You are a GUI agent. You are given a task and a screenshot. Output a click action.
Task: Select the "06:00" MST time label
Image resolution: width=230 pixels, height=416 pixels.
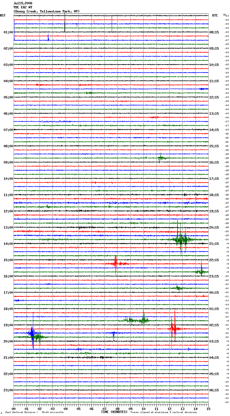[x=8, y=114]
